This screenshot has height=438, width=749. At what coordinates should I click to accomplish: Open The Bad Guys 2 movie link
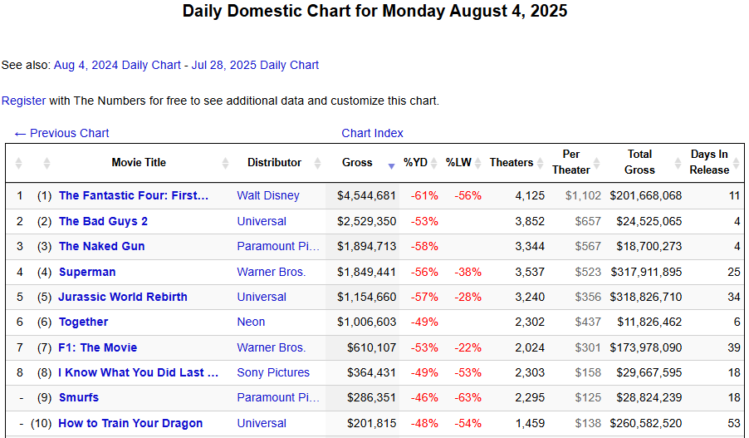103,221
